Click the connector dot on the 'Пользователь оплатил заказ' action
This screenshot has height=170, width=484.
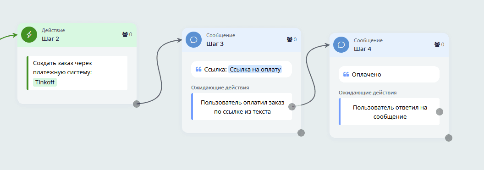click(292, 107)
